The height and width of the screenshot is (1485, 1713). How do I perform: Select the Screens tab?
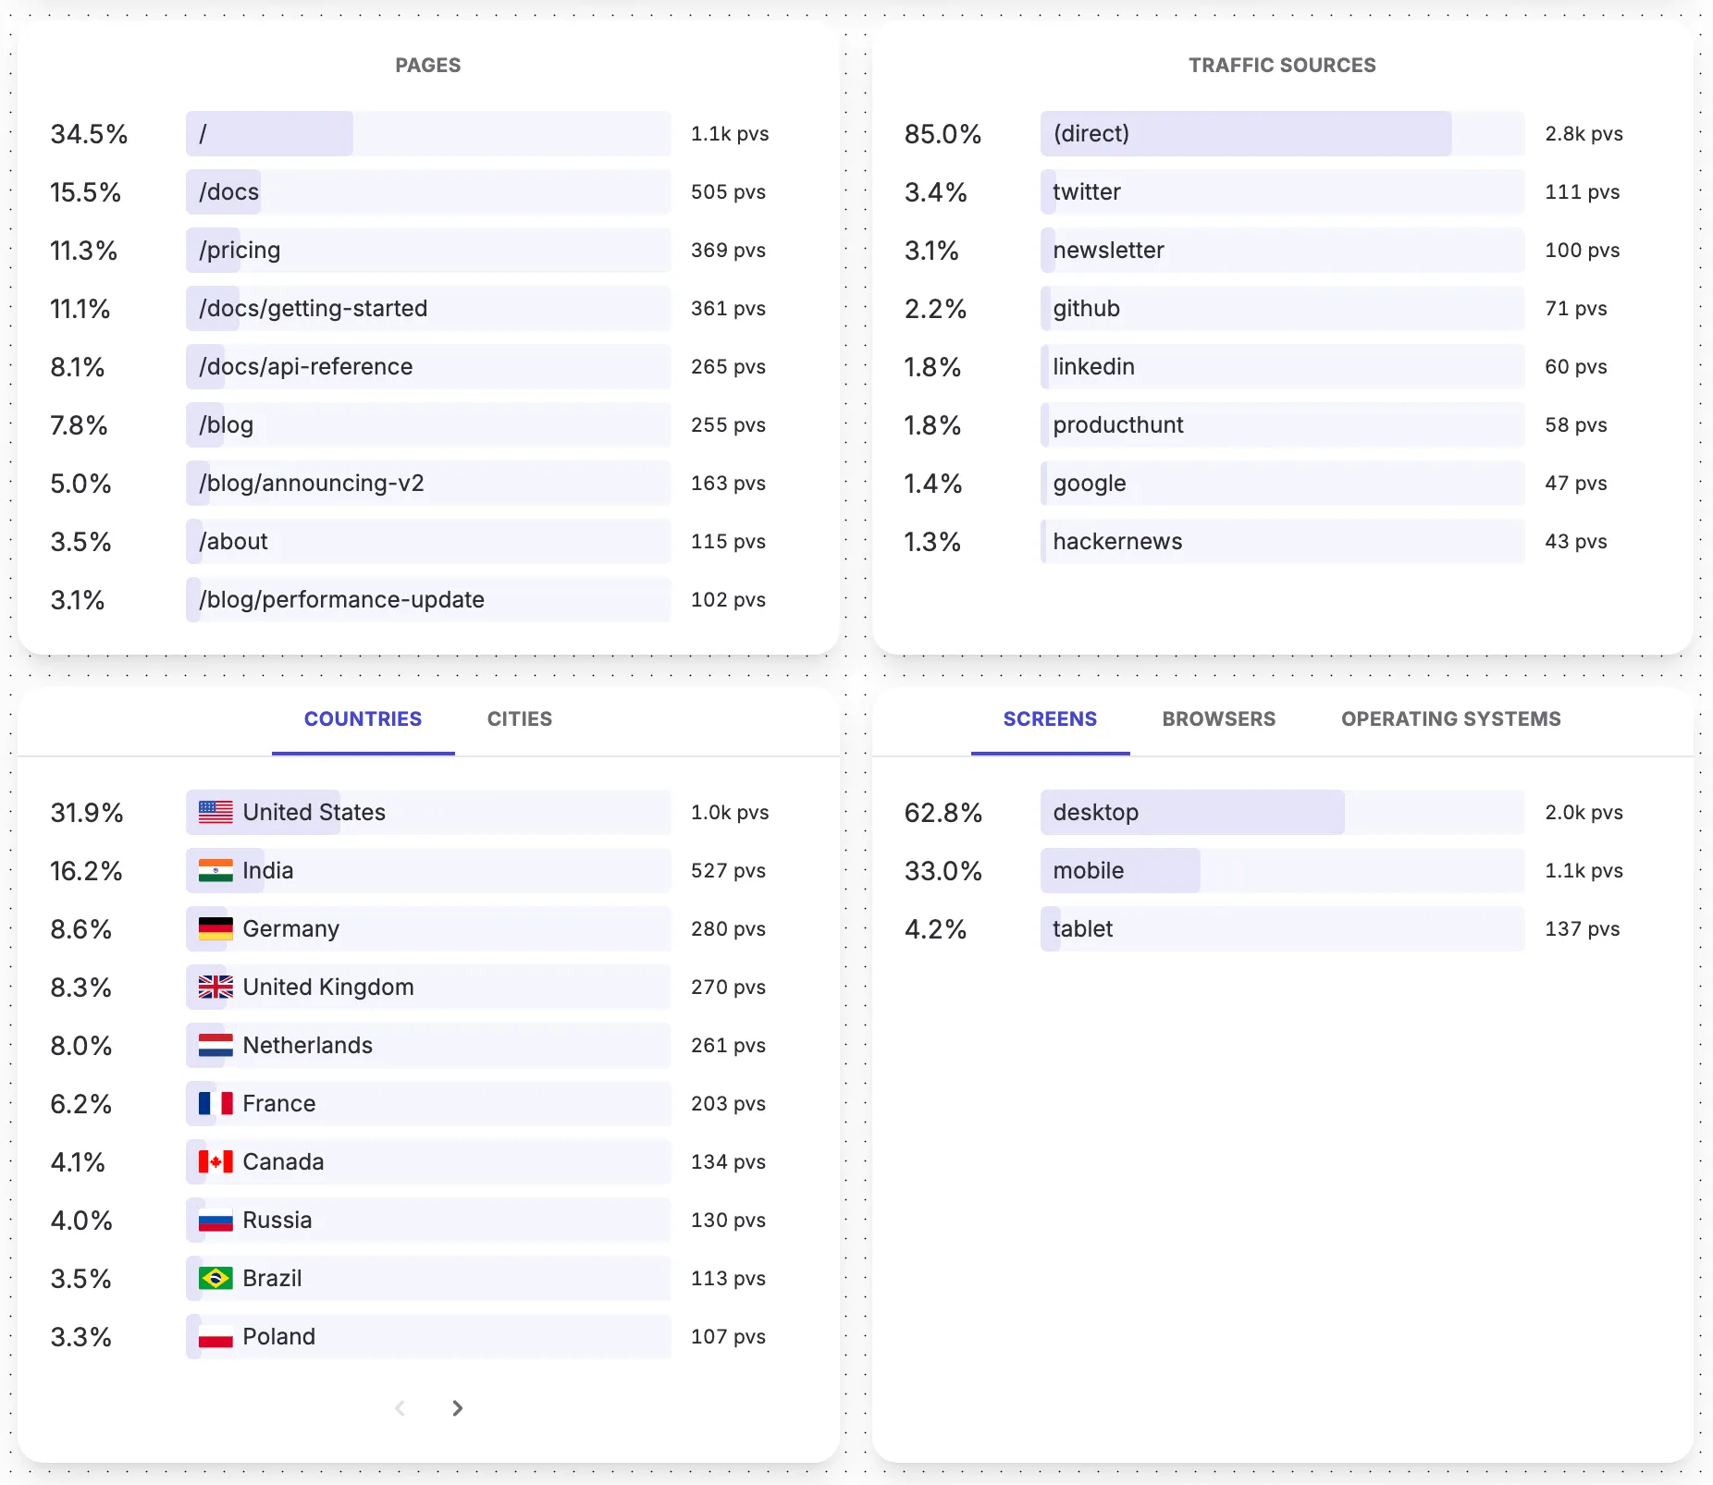1050,719
